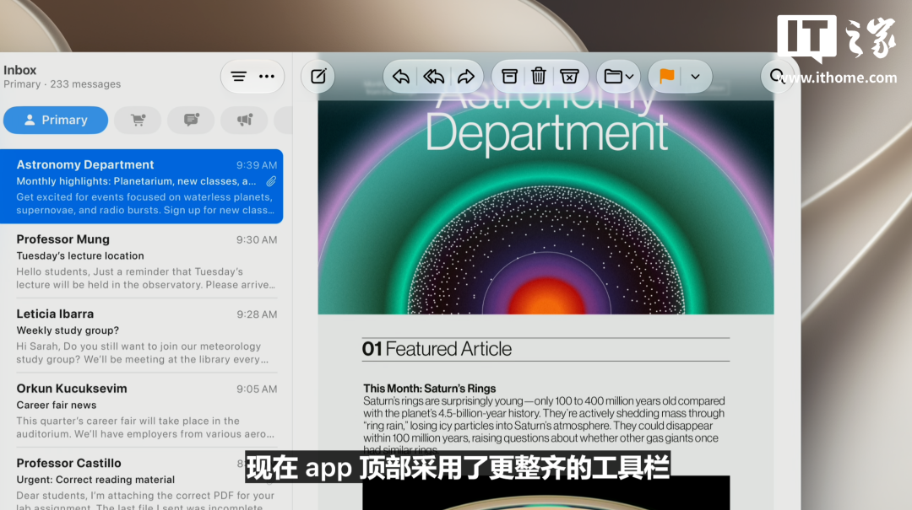The height and width of the screenshot is (510, 912).
Task: Open Leticia Ibarra's Weekly study group email
Action: pos(141,336)
